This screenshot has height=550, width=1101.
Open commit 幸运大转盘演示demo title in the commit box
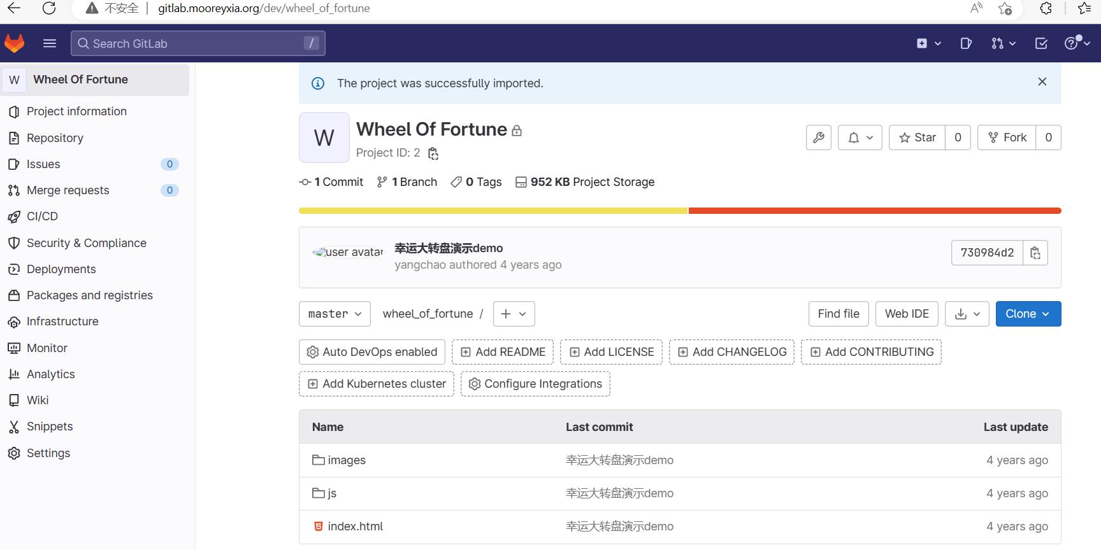pyautogui.click(x=449, y=248)
